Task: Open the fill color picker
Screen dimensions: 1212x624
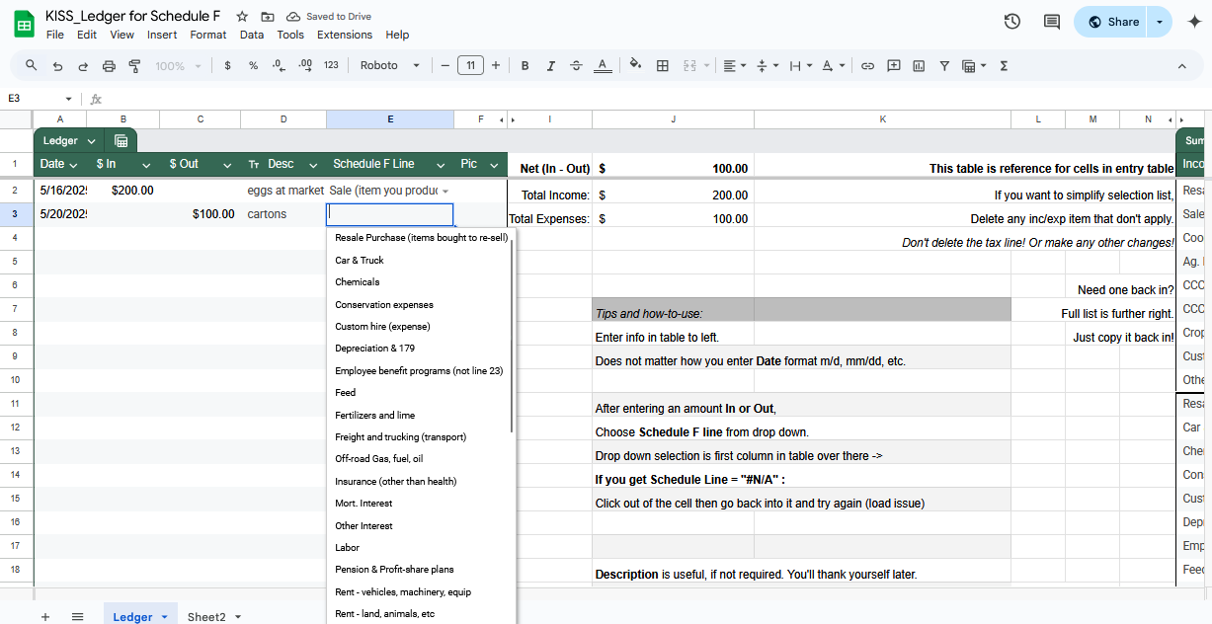Action: pos(635,66)
